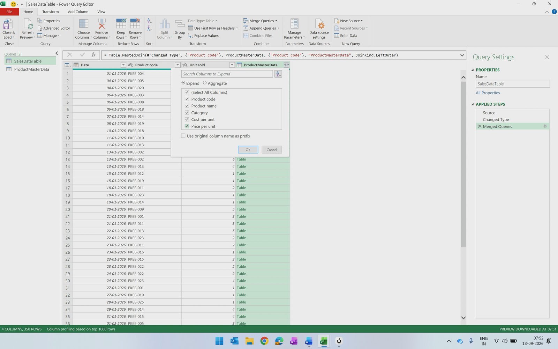Sort ascending with the A-Z icon
The height and width of the screenshot is (349, 558).
149,21
